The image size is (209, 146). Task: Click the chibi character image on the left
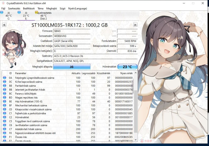click(x=14, y=49)
